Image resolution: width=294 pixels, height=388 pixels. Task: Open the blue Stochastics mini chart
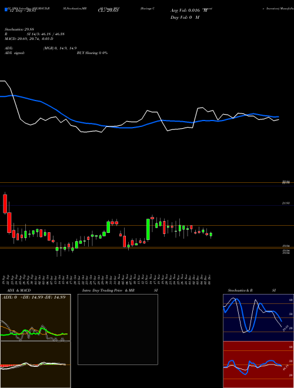tap(258, 317)
